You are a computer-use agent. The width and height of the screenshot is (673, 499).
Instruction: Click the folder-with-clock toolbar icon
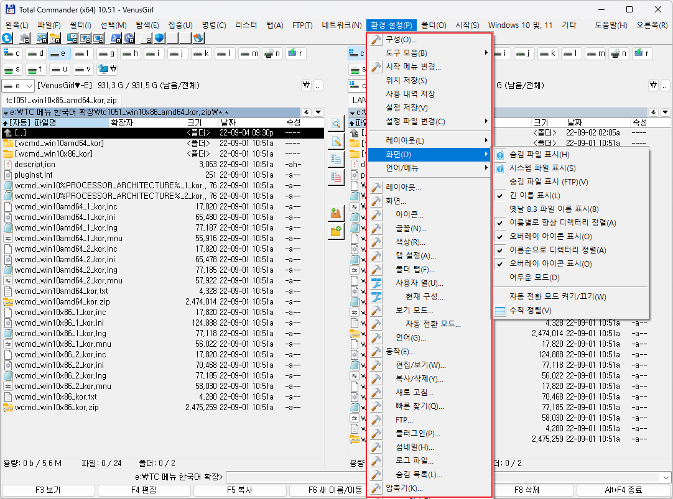point(55,38)
